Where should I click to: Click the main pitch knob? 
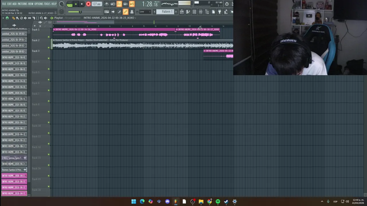pos(61,12)
